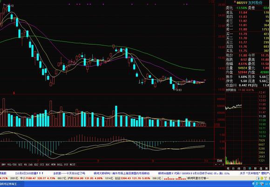This screenshot has height=187, width=270.
Task: Click the system tray shield icon
Action: pyautogui.click(x=262, y=184)
